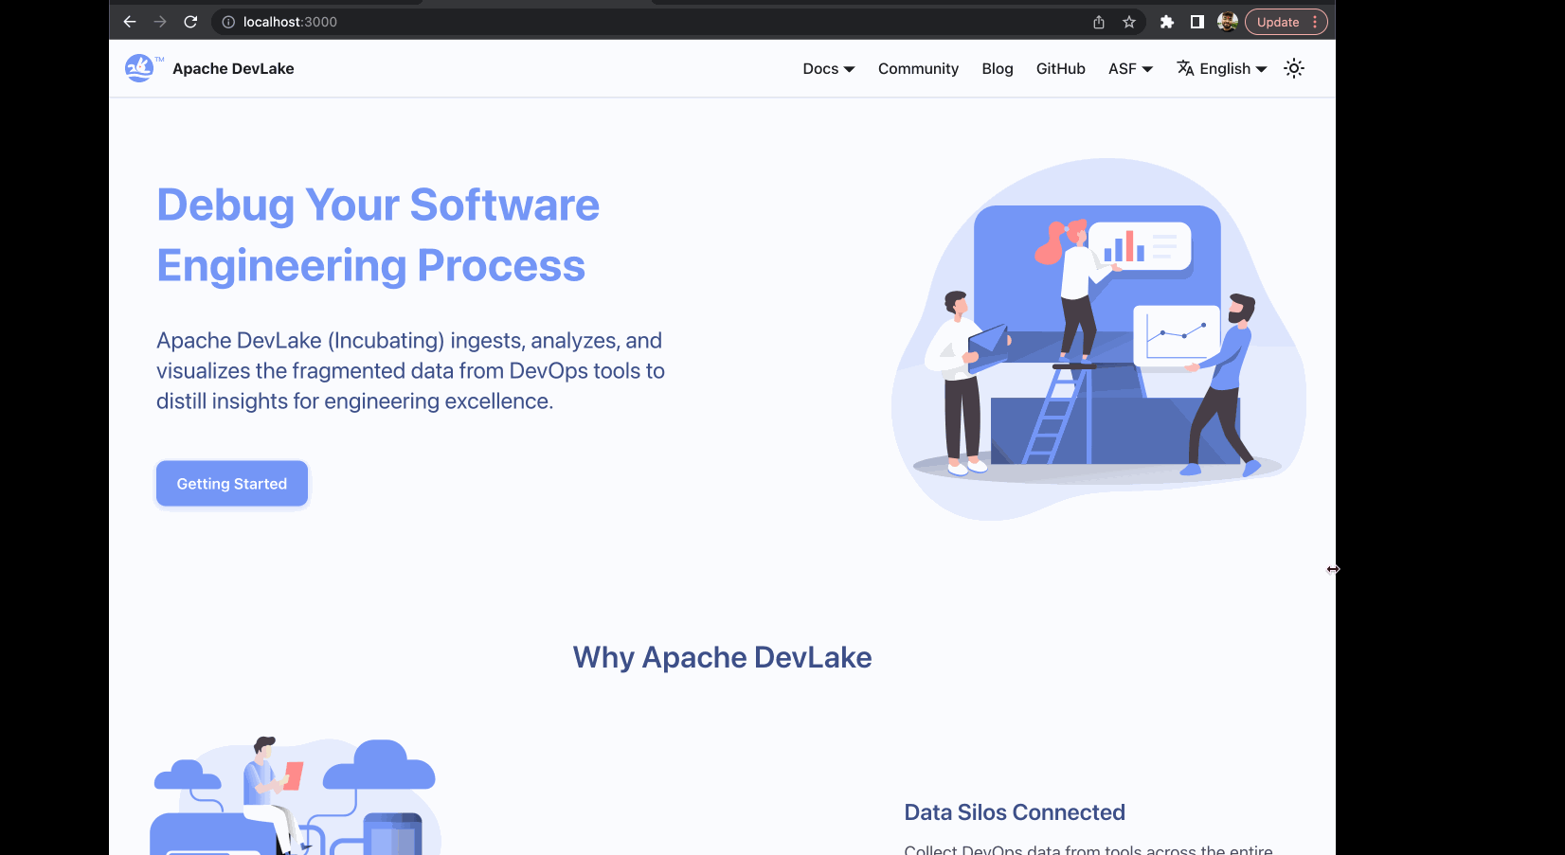1565x855 pixels.
Task: Reload the page with refresh icon
Action: 190,22
